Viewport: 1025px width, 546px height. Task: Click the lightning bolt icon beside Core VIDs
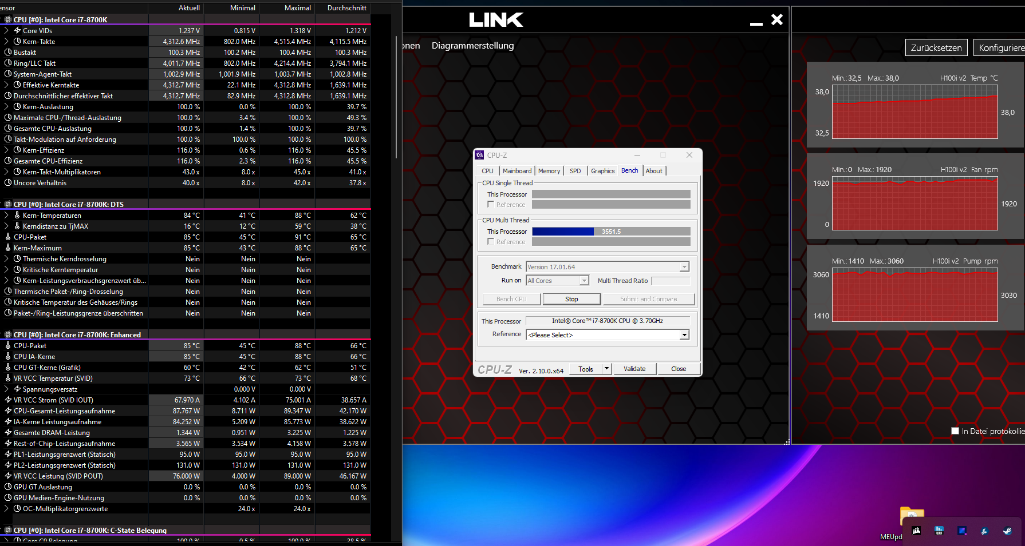(x=17, y=30)
